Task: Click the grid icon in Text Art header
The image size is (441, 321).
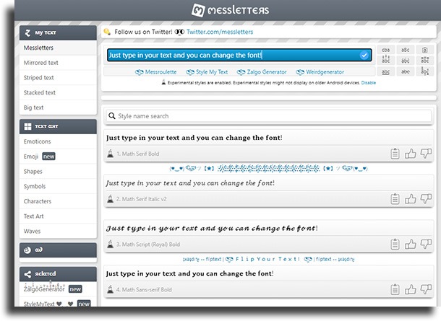Action: coord(28,126)
